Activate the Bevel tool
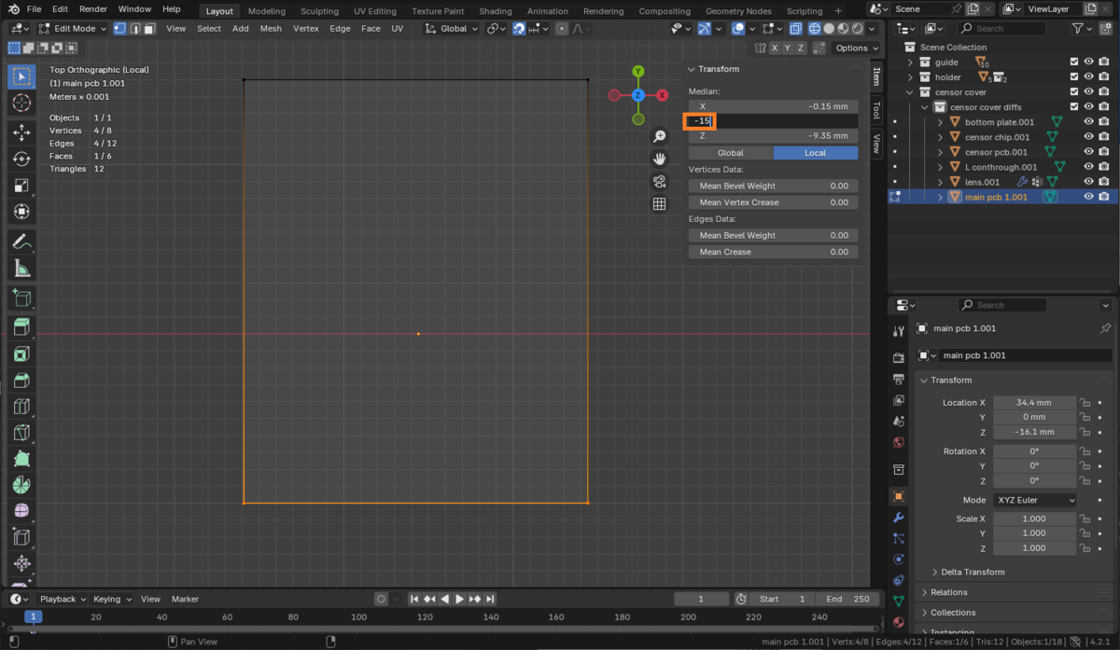 [21, 380]
